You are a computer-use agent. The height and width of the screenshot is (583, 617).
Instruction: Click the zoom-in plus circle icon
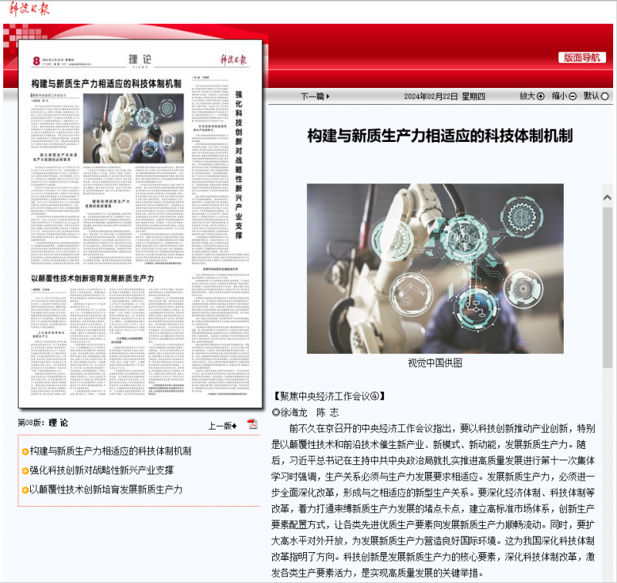541,96
